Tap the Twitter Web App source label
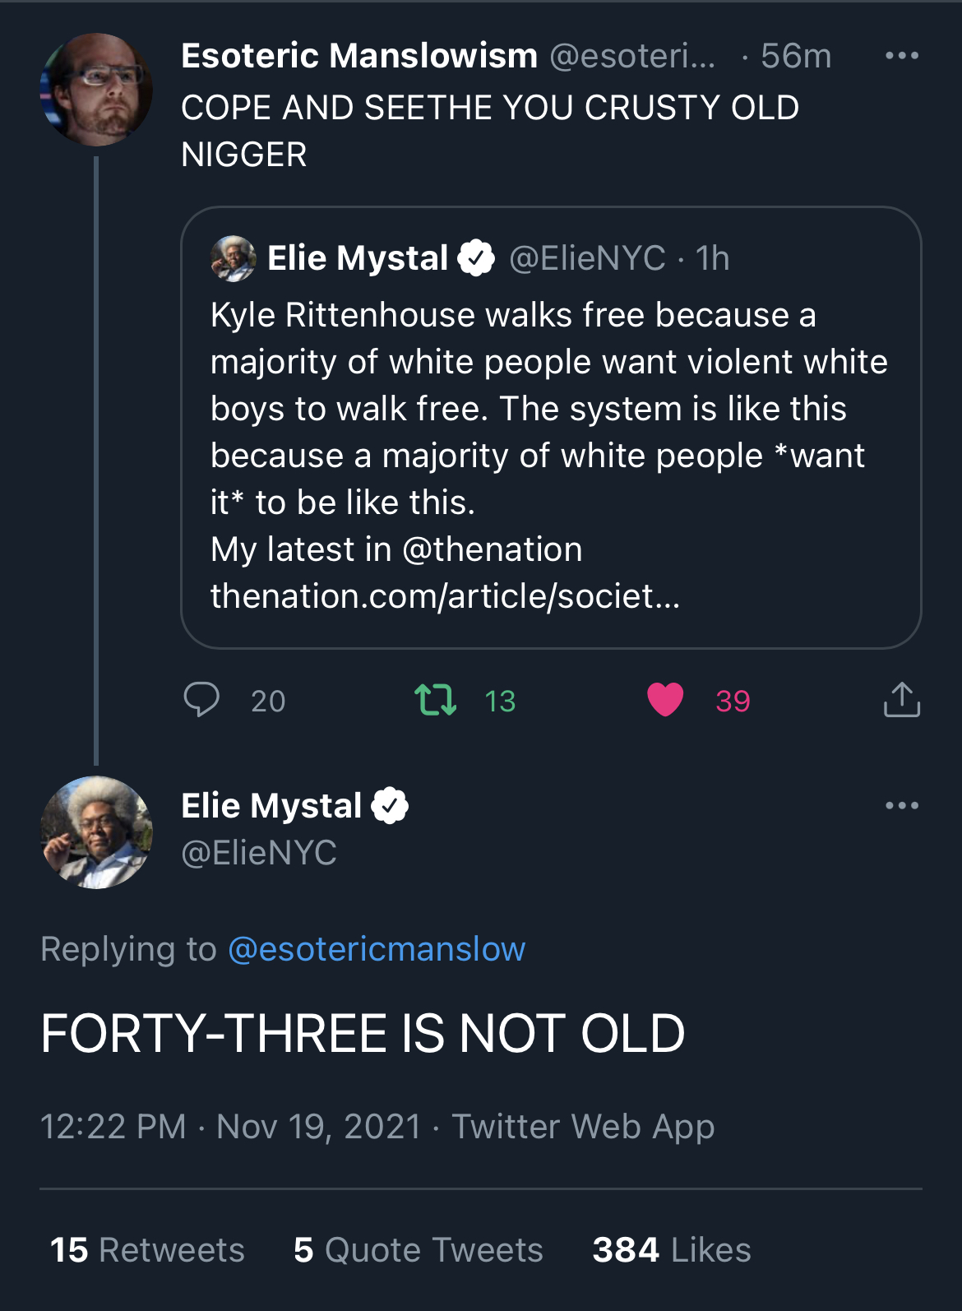962x1311 pixels. pyautogui.click(x=583, y=1127)
